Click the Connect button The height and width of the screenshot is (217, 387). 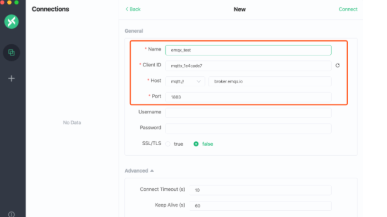(x=348, y=9)
